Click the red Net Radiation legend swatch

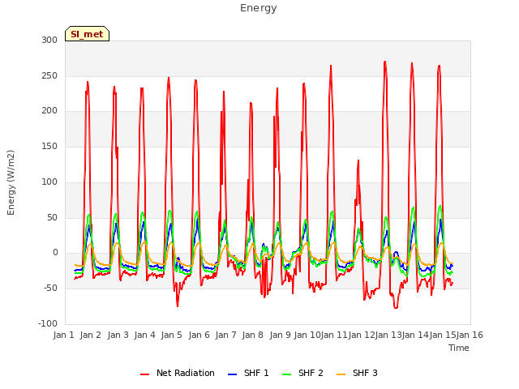pos(144,374)
